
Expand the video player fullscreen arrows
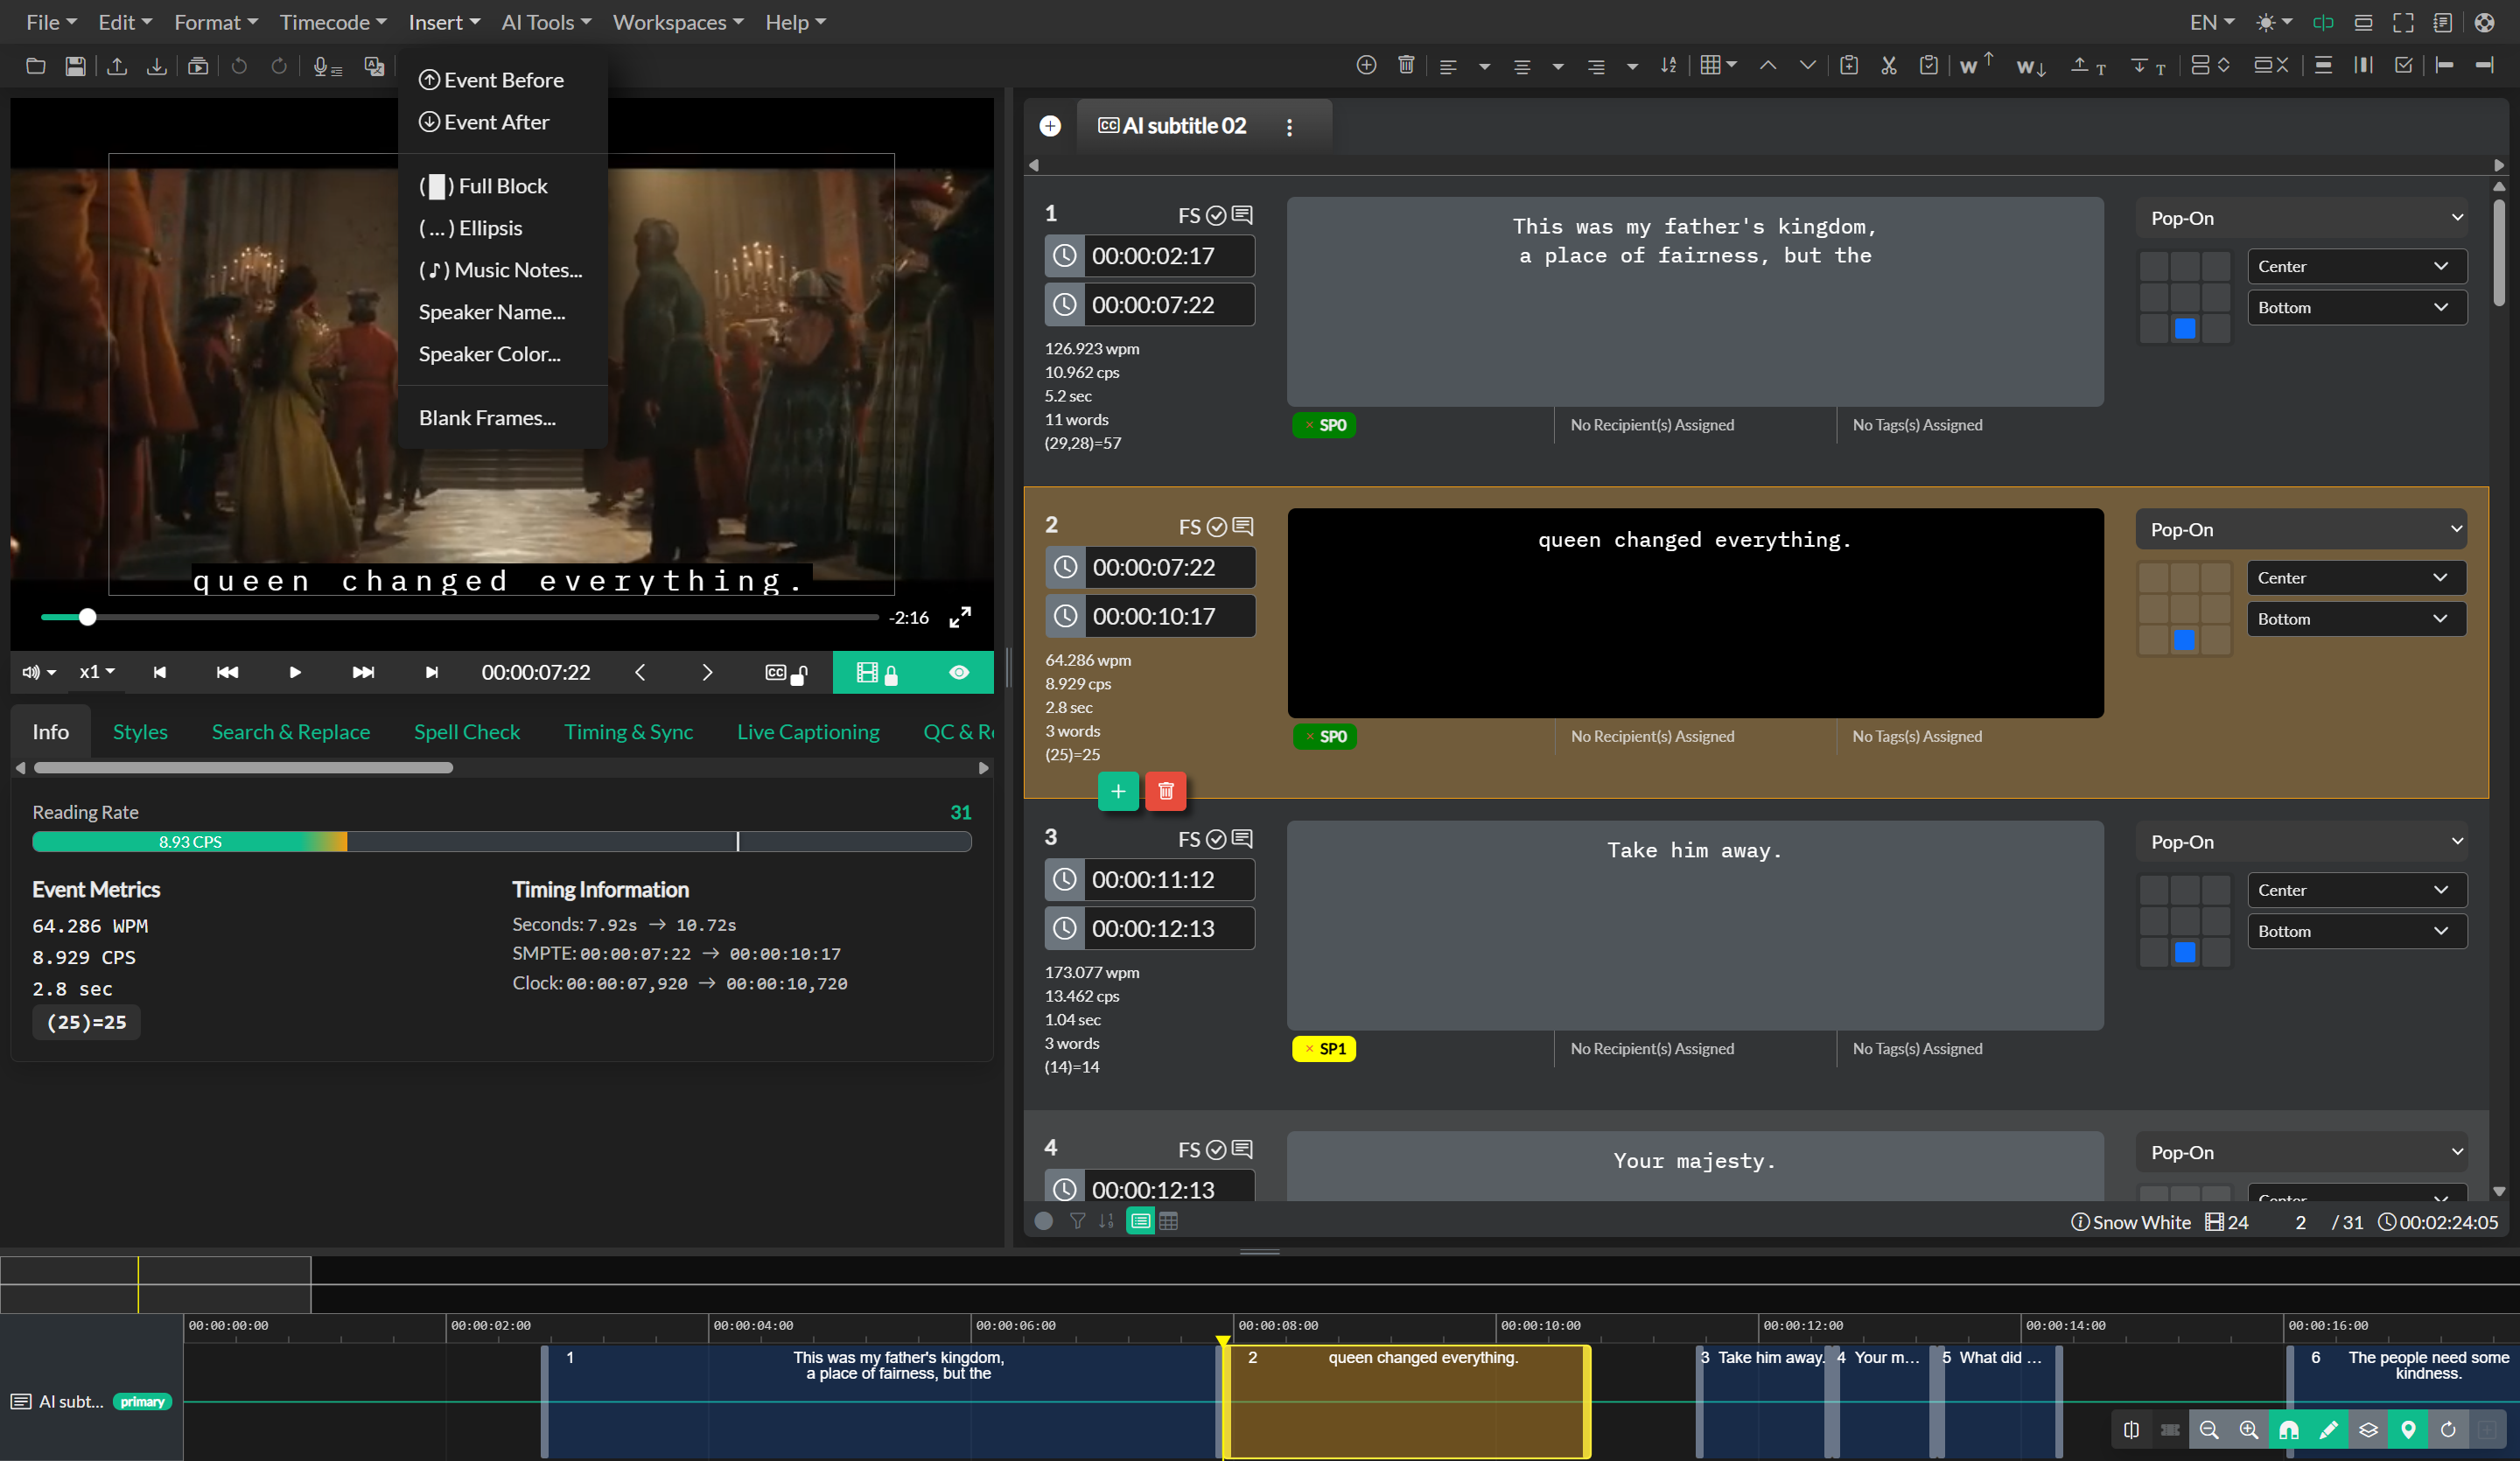pyautogui.click(x=960, y=617)
